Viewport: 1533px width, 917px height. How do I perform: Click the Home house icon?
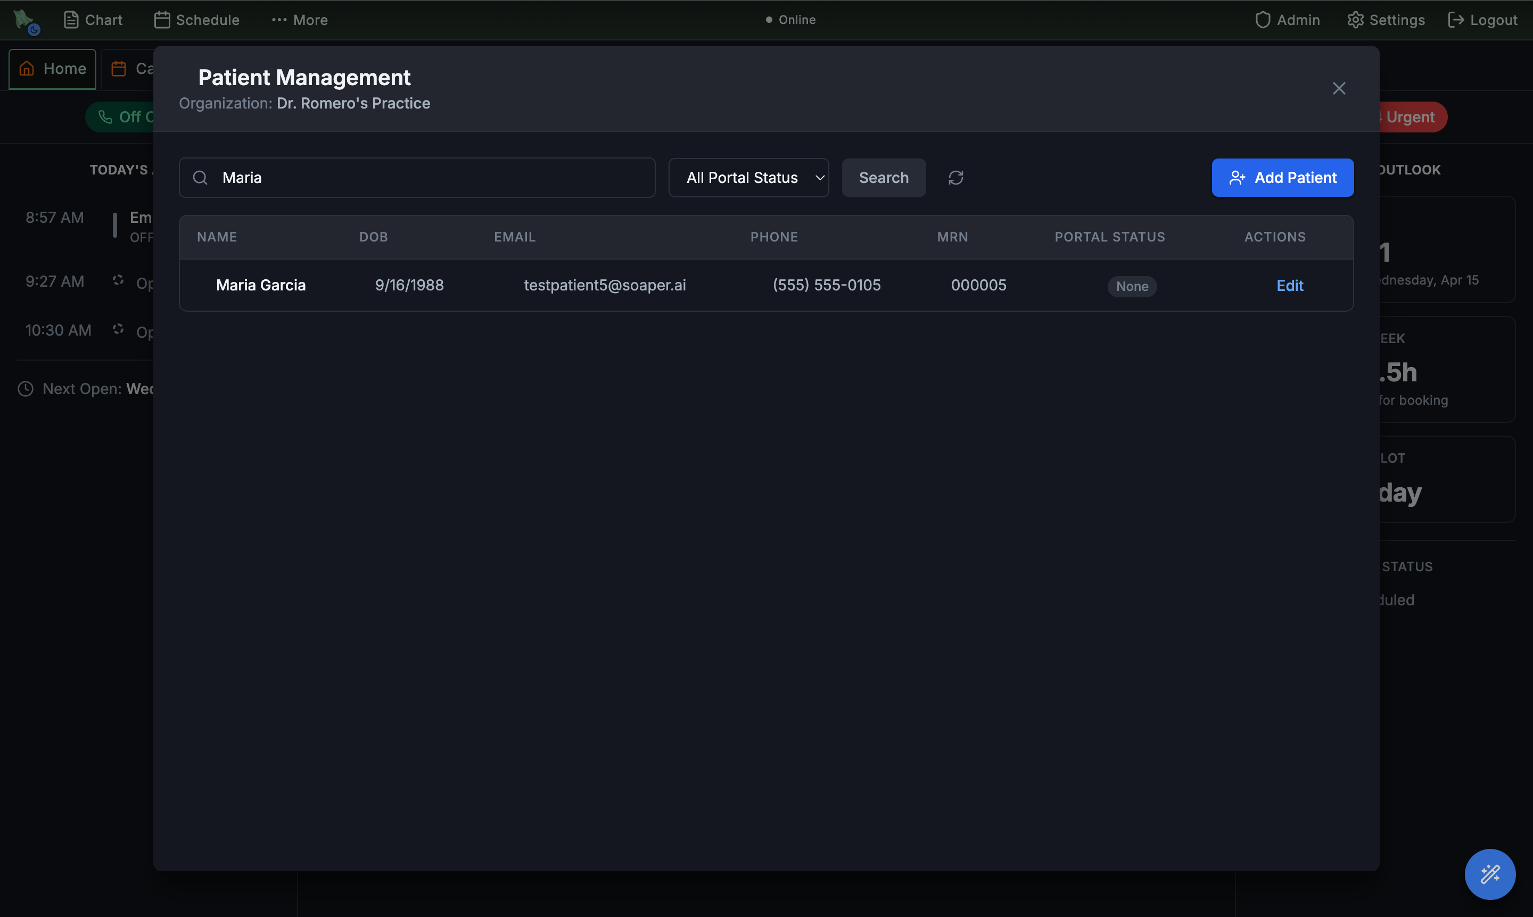(27, 69)
